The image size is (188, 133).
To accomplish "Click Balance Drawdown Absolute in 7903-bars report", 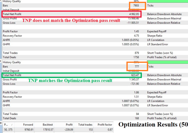I will click(164, 14).
